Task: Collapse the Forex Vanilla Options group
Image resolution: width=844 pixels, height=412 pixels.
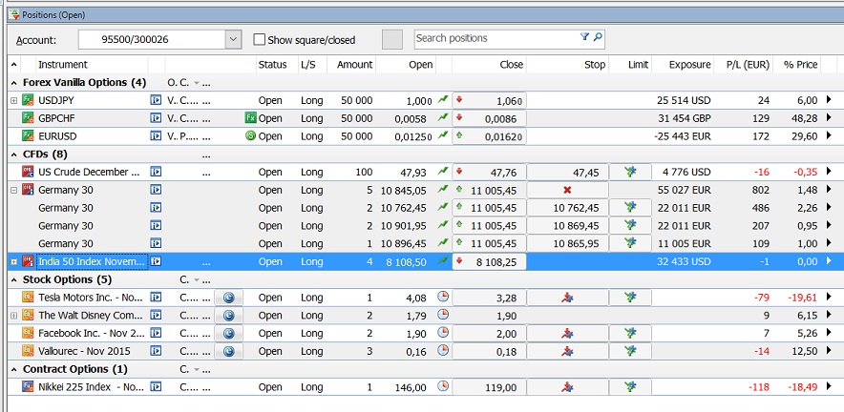Action: [x=14, y=83]
